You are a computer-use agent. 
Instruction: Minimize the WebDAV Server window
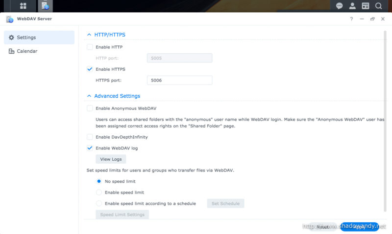(362, 19)
